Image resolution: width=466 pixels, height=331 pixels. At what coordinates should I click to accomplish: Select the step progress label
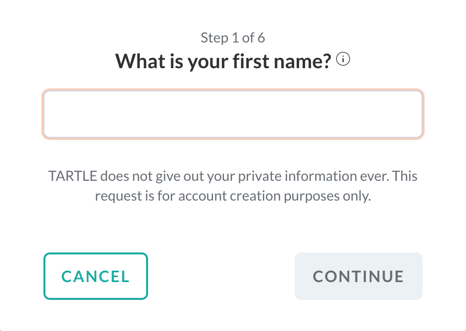click(233, 38)
